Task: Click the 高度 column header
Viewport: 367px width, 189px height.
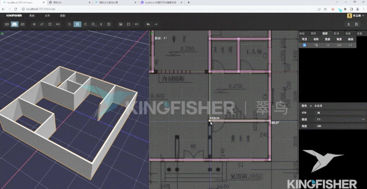Action: point(339,39)
